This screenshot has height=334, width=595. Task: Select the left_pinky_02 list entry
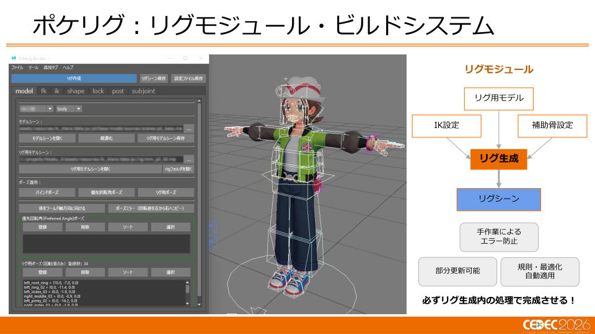click(x=50, y=301)
